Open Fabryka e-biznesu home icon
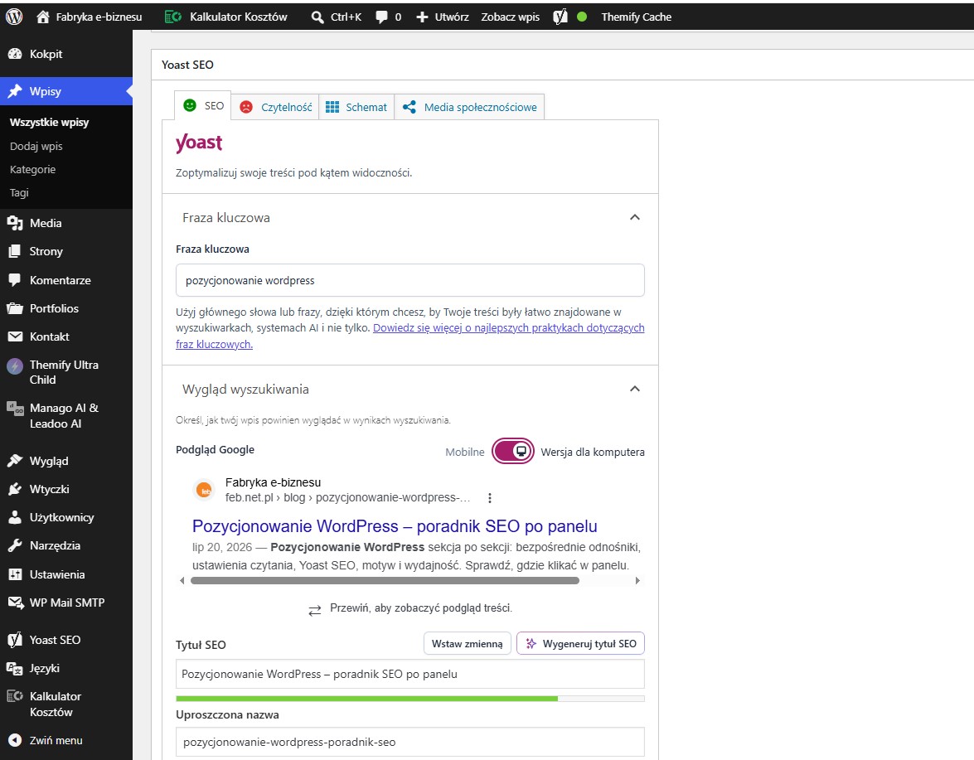 [x=43, y=17]
